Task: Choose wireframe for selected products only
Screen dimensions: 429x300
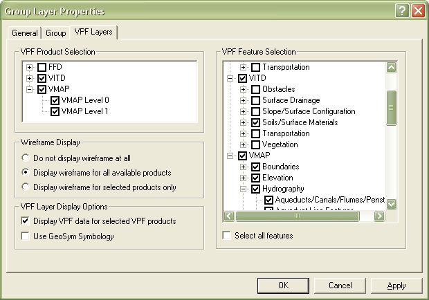Action: (26, 187)
